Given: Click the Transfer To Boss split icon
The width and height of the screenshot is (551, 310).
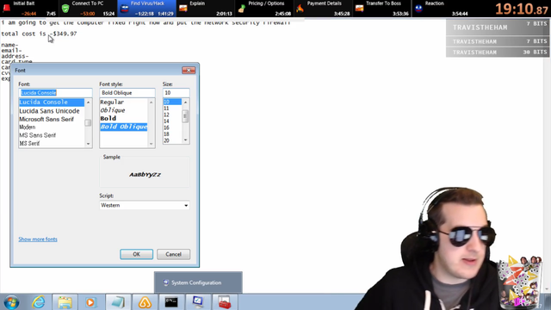Looking at the screenshot, I should [359, 9].
